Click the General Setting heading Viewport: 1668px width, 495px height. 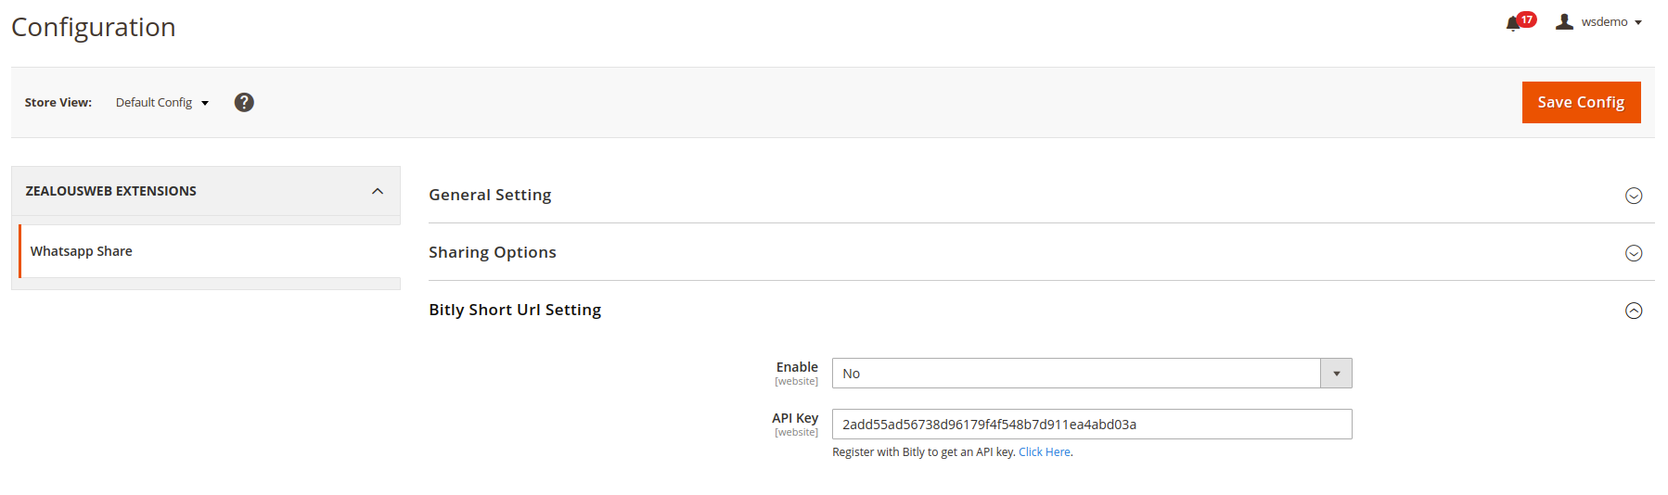click(x=490, y=195)
